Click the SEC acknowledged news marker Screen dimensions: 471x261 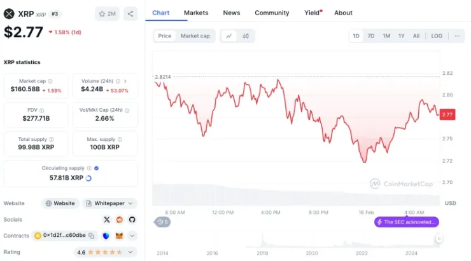pyautogui.click(x=407, y=222)
